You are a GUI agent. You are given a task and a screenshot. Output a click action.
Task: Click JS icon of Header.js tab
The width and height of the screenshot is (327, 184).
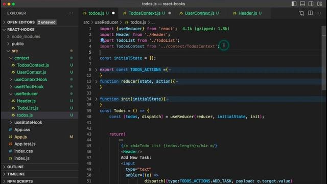(235, 13)
